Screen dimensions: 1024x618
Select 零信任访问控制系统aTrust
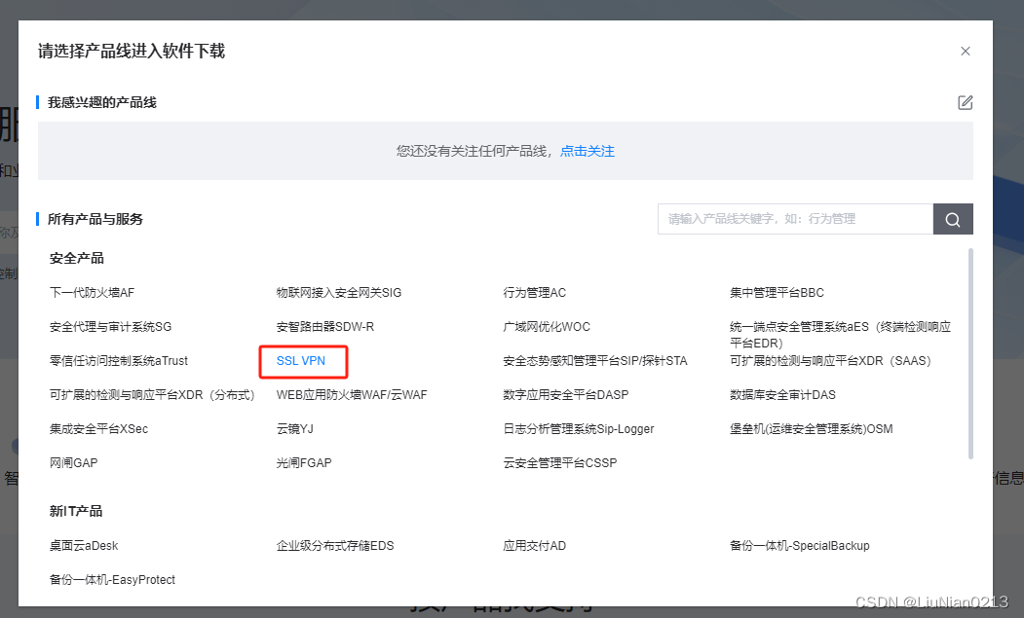click(x=119, y=361)
